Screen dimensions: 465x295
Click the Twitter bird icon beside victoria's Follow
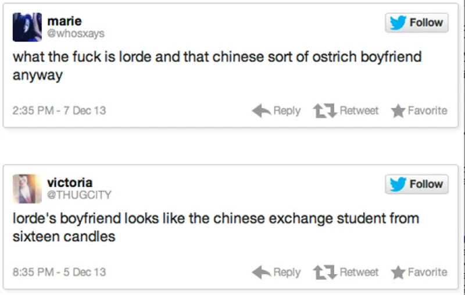[x=398, y=184]
